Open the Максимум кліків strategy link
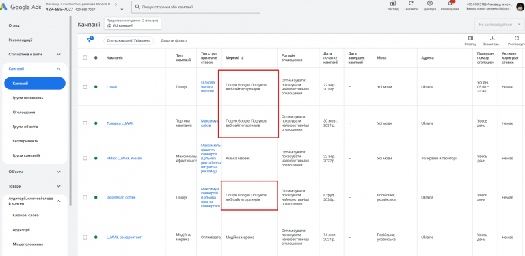This screenshot has height=256, width=525. [x=210, y=123]
